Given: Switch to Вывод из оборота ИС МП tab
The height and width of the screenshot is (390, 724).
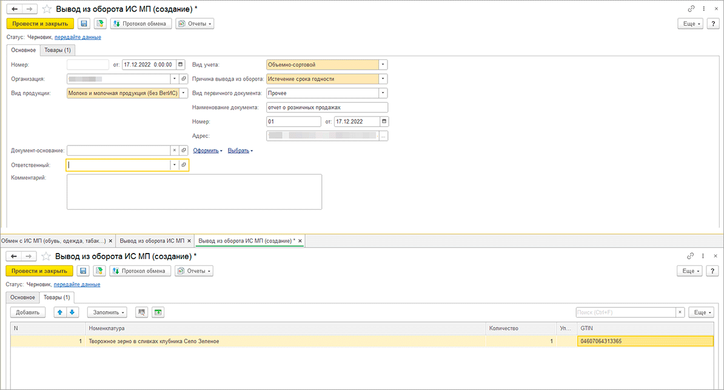Looking at the screenshot, I should click(x=152, y=241).
